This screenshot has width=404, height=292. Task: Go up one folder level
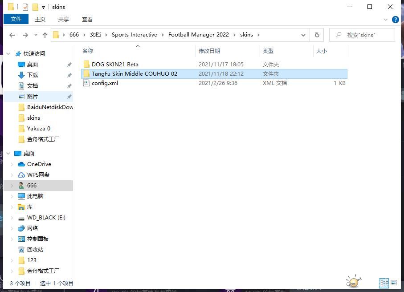(x=45, y=35)
